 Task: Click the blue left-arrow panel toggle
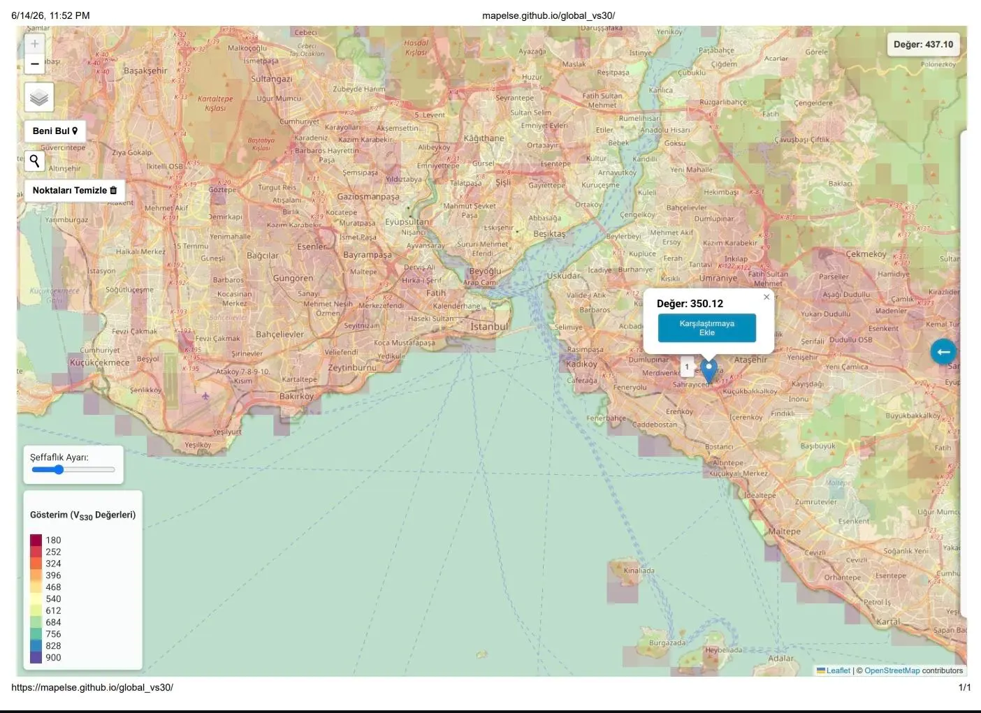tap(943, 351)
